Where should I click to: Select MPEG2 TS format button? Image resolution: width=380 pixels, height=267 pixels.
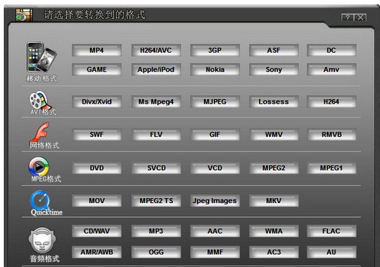[155, 201]
